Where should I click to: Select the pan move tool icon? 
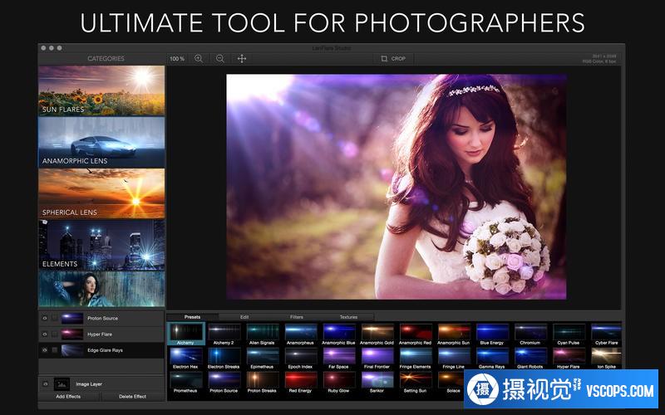click(242, 59)
